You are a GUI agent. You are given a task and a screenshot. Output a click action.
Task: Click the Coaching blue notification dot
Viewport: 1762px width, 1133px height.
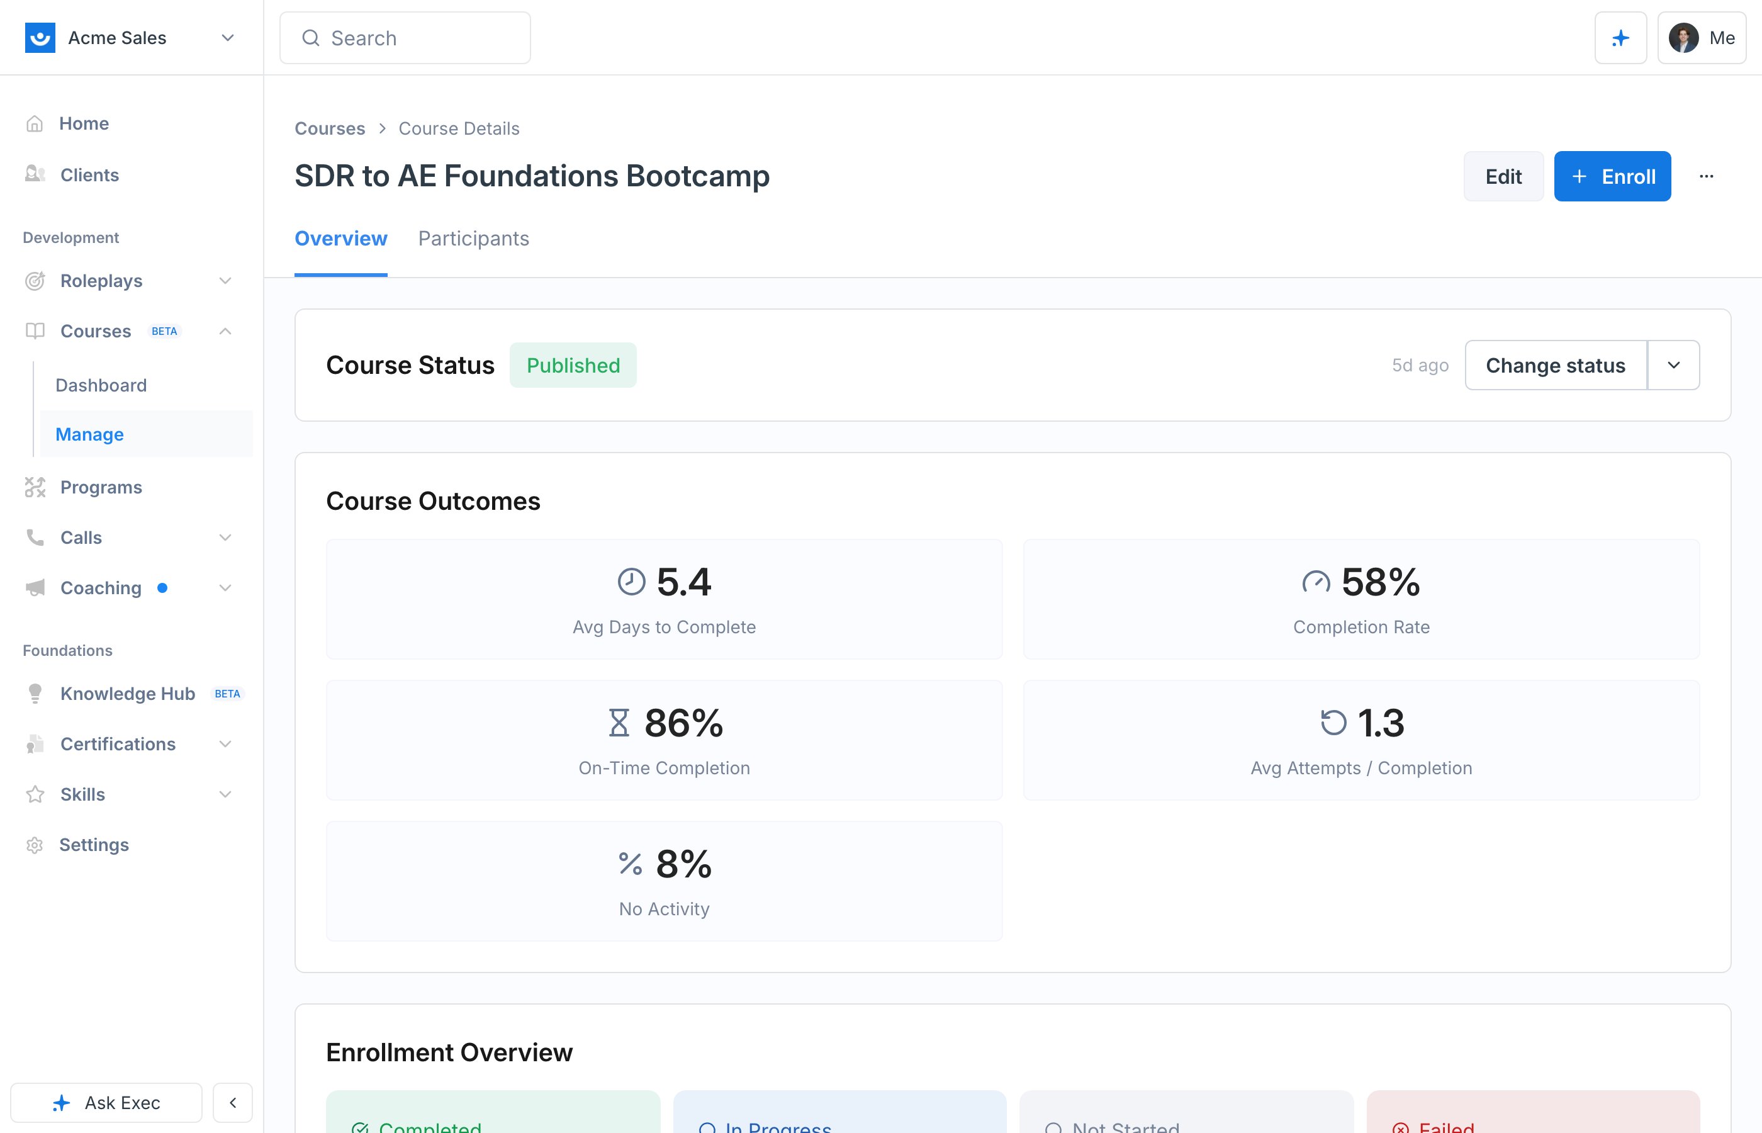coord(162,587)
